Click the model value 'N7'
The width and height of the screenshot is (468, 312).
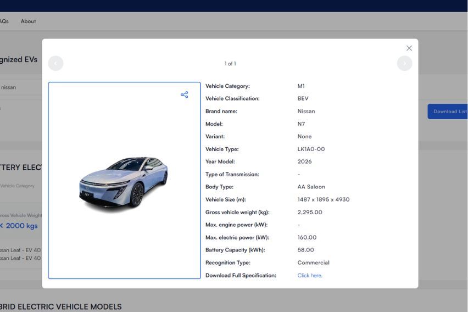(301, 124)
